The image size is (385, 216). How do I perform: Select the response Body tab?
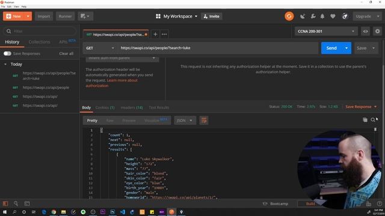pos(86,107)
